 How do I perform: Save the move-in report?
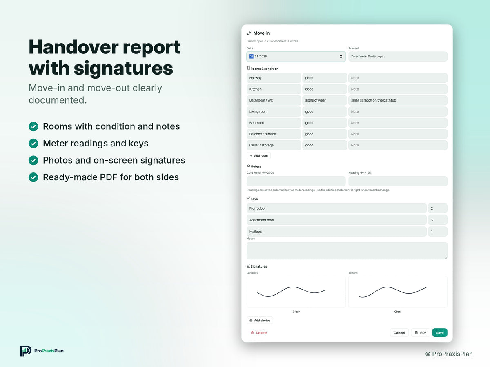click(x=440, y=333)
